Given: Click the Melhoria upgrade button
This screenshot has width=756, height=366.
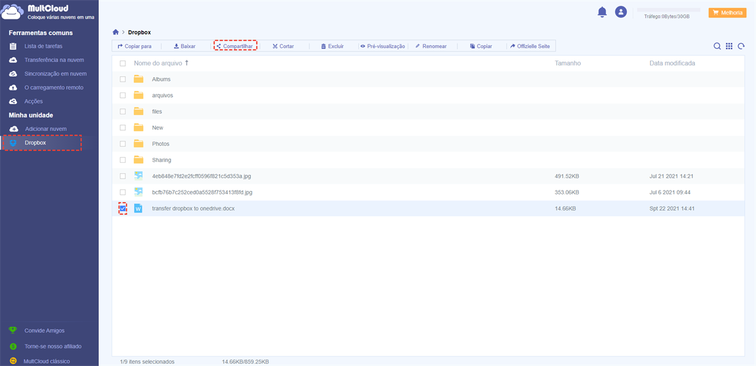Looking at the screenshot, I should coord(727,13).
